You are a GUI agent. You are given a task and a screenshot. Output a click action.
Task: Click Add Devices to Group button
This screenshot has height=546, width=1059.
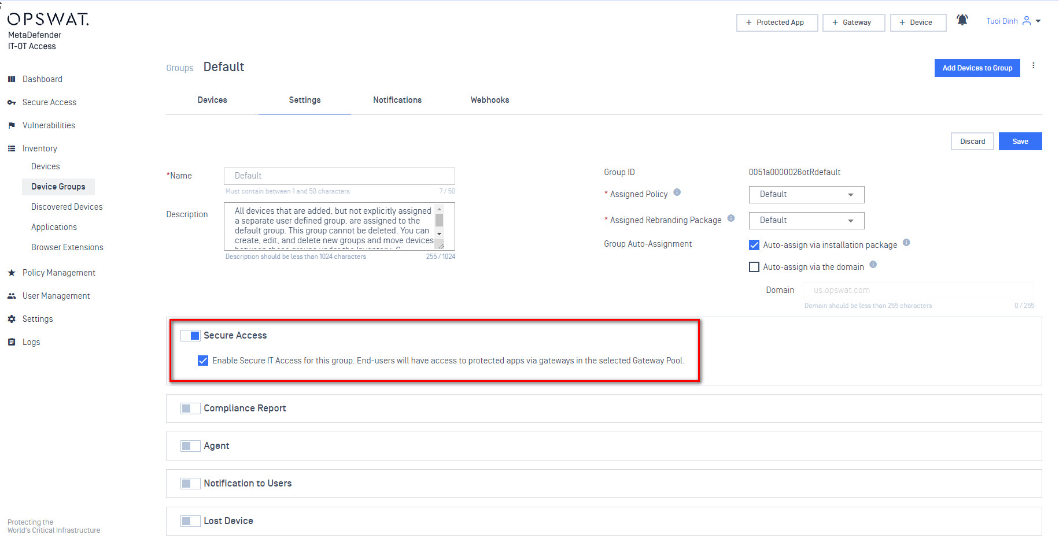click(x=977, y=68)
